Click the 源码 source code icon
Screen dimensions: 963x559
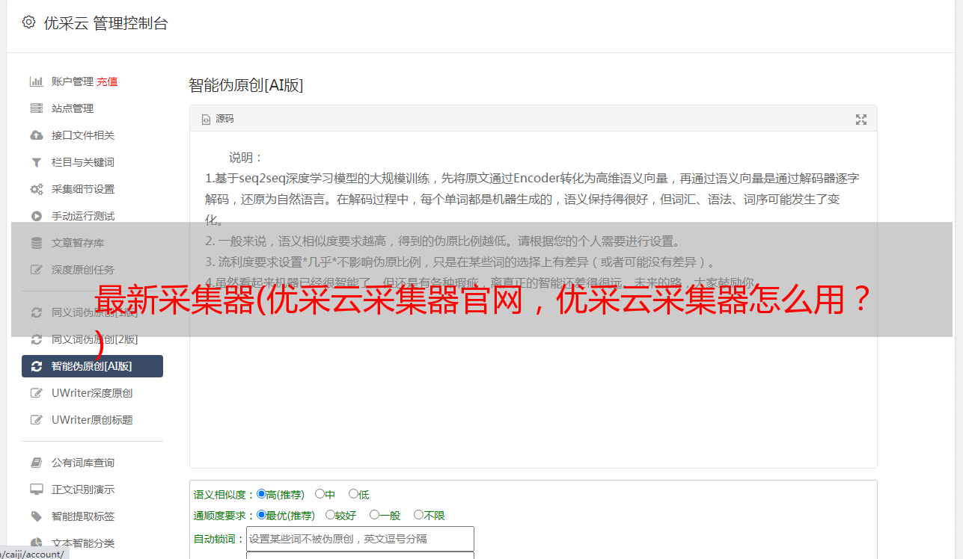pos(207,120)
